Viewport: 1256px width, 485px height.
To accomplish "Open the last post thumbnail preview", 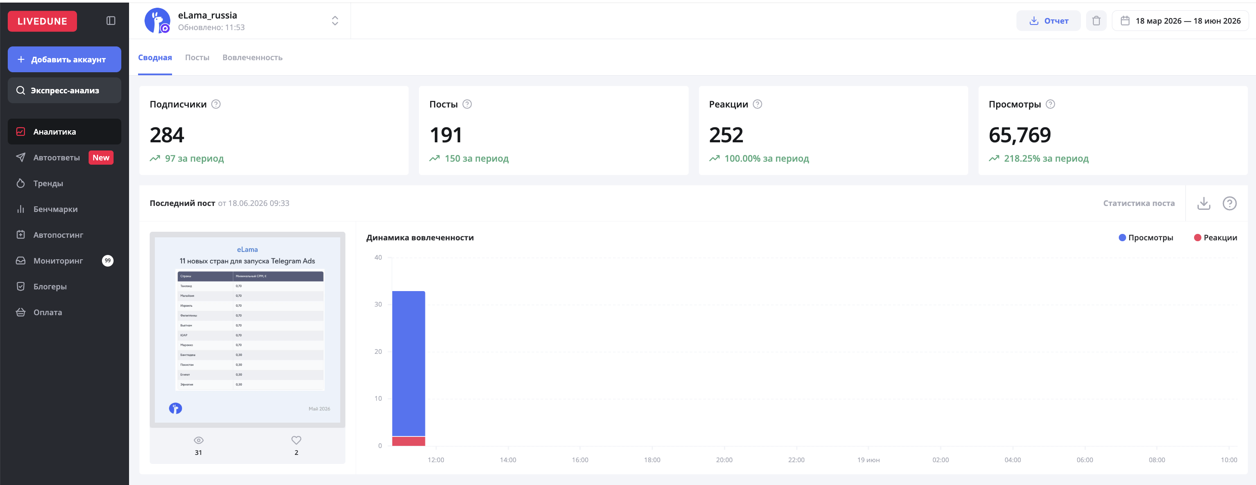I will 247,329.
